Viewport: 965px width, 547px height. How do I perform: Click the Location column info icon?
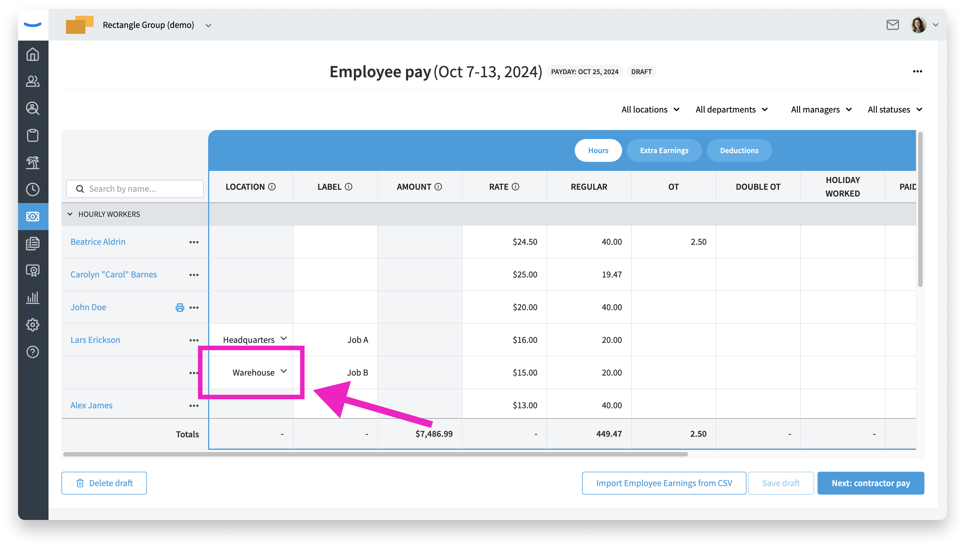(272, 187)
